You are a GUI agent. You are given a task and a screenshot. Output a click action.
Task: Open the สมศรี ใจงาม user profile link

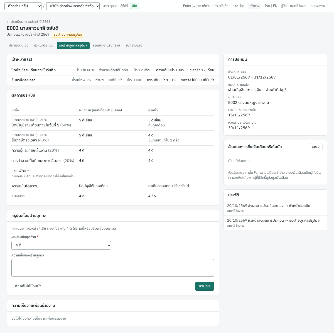pyautogui.click(x=299, y=6)
